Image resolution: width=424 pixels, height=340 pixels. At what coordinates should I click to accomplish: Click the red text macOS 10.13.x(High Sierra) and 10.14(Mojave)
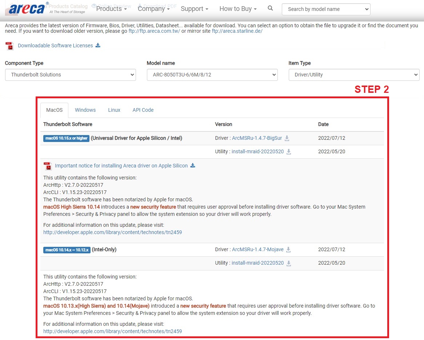coord(96,306)
